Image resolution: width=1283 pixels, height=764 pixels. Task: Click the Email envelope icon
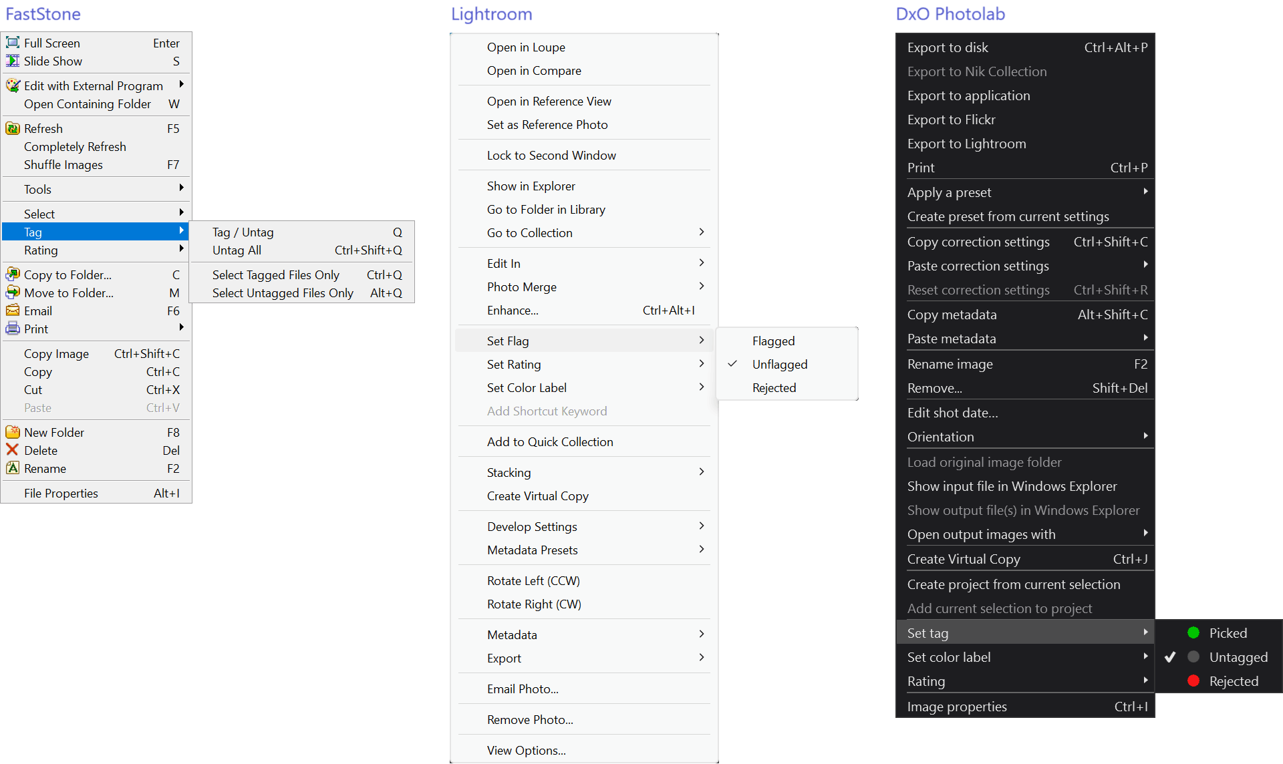13,311
